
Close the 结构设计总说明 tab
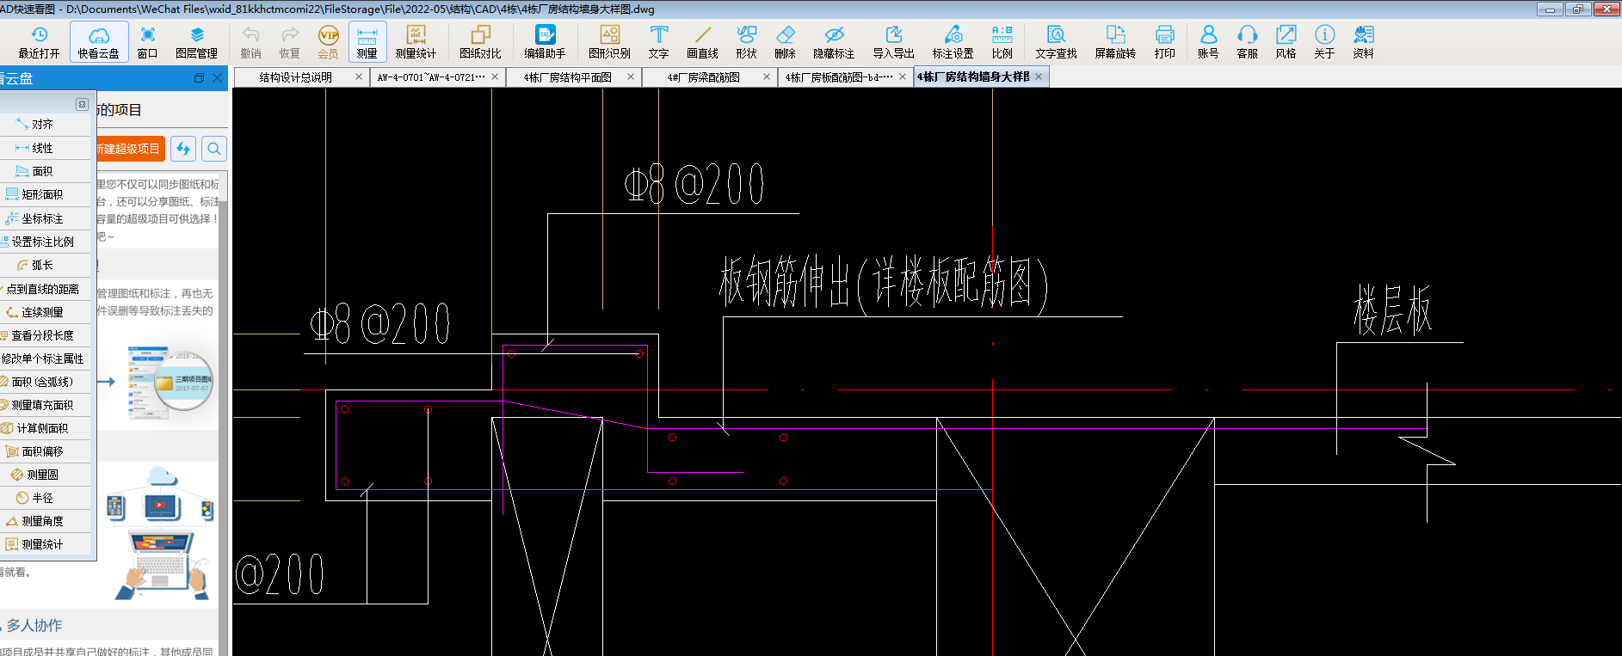[x=359, y=77]
